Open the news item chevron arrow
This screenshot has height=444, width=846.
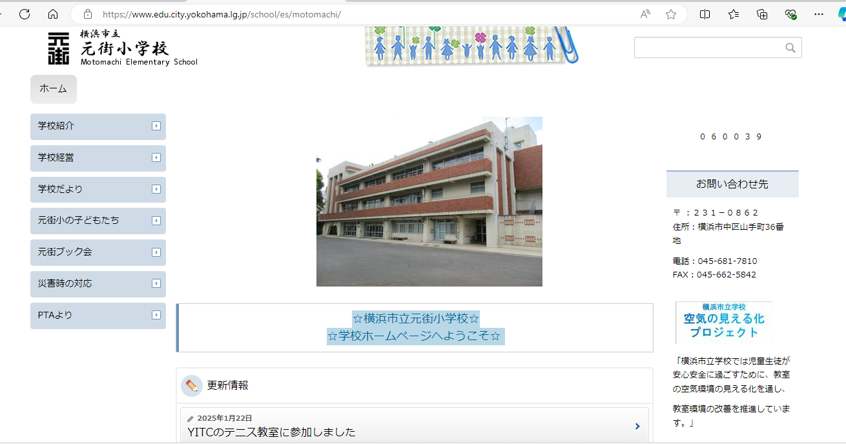click(x=637, y=426)
